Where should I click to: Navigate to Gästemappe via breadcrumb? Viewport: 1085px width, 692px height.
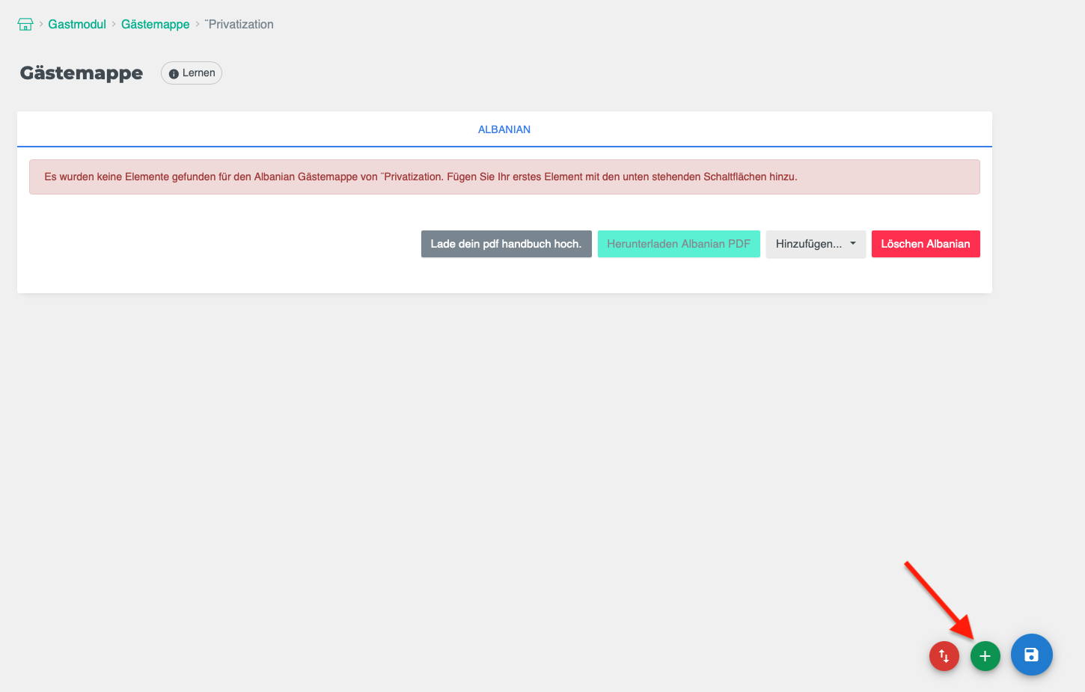(x=155, y=24)
